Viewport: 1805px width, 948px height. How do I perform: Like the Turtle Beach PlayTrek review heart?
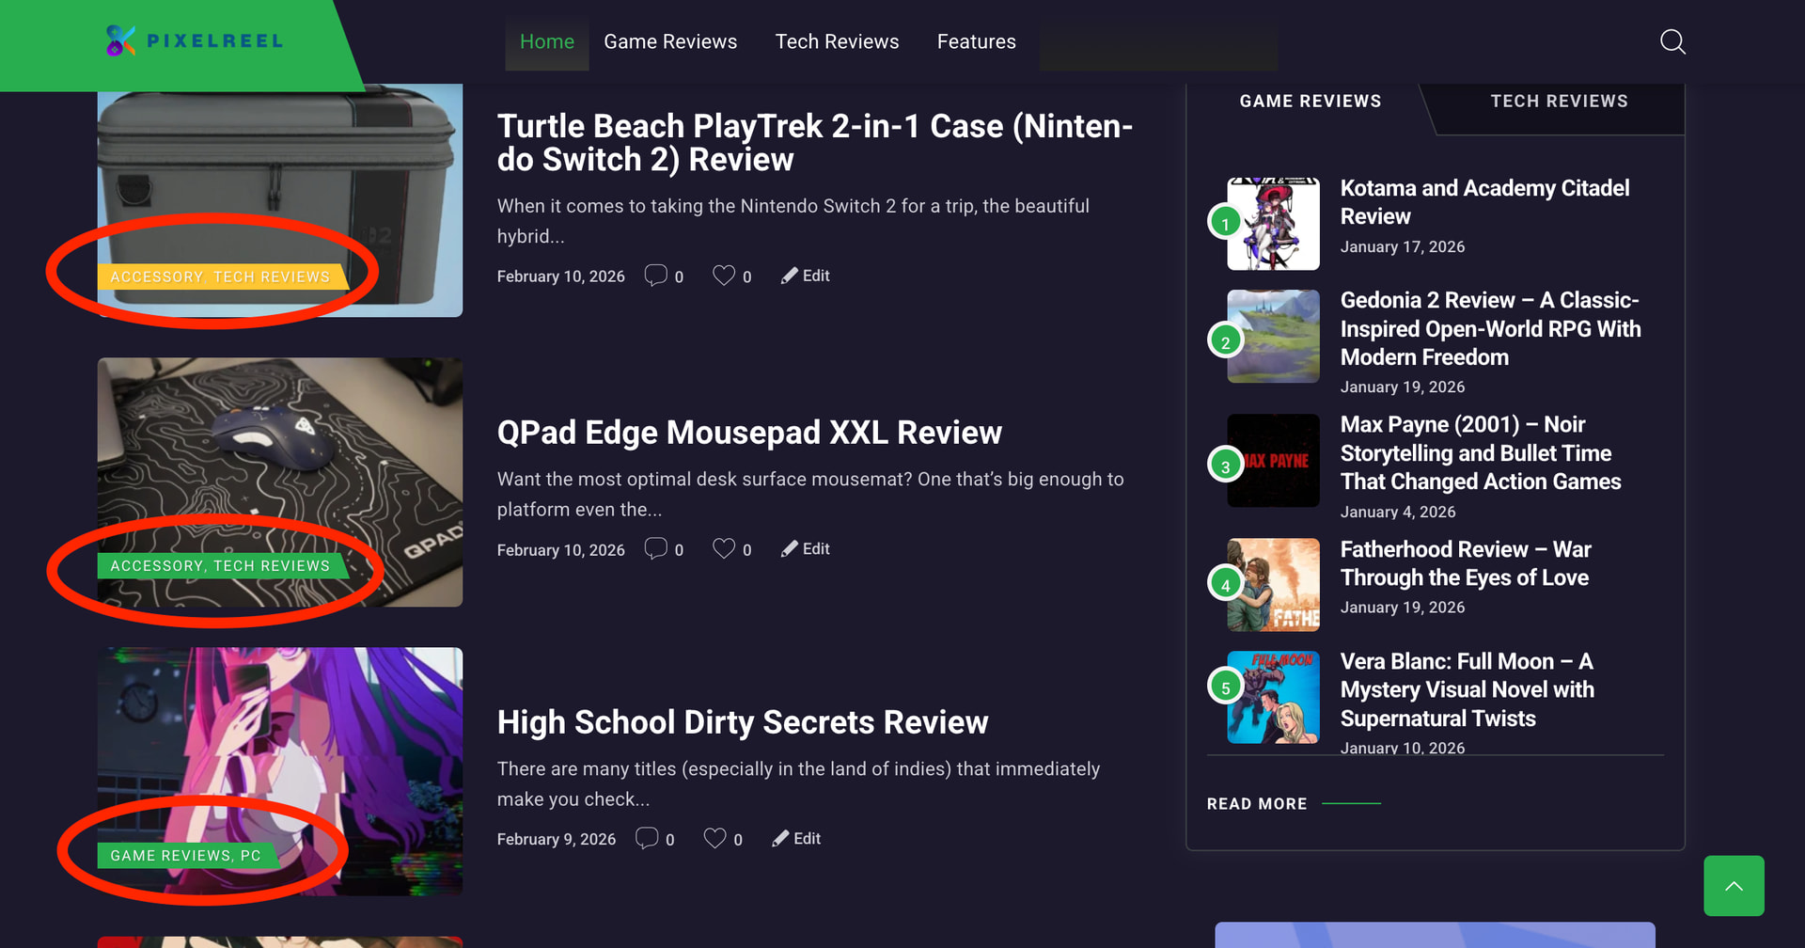(723, 276)
